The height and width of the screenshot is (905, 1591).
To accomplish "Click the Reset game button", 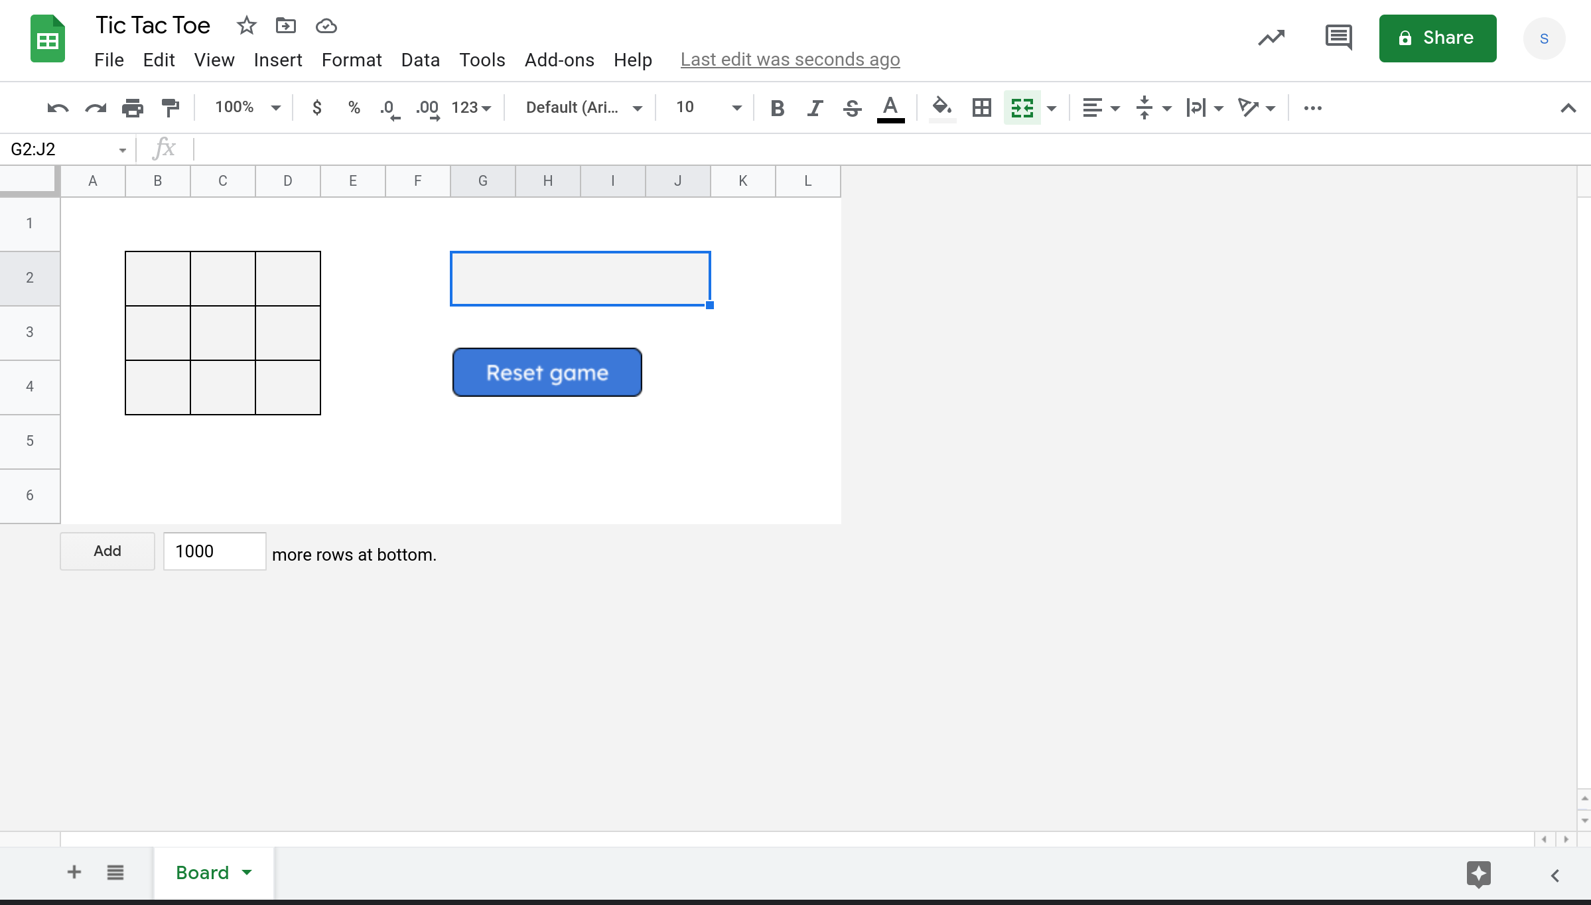I will pos(547,372).
